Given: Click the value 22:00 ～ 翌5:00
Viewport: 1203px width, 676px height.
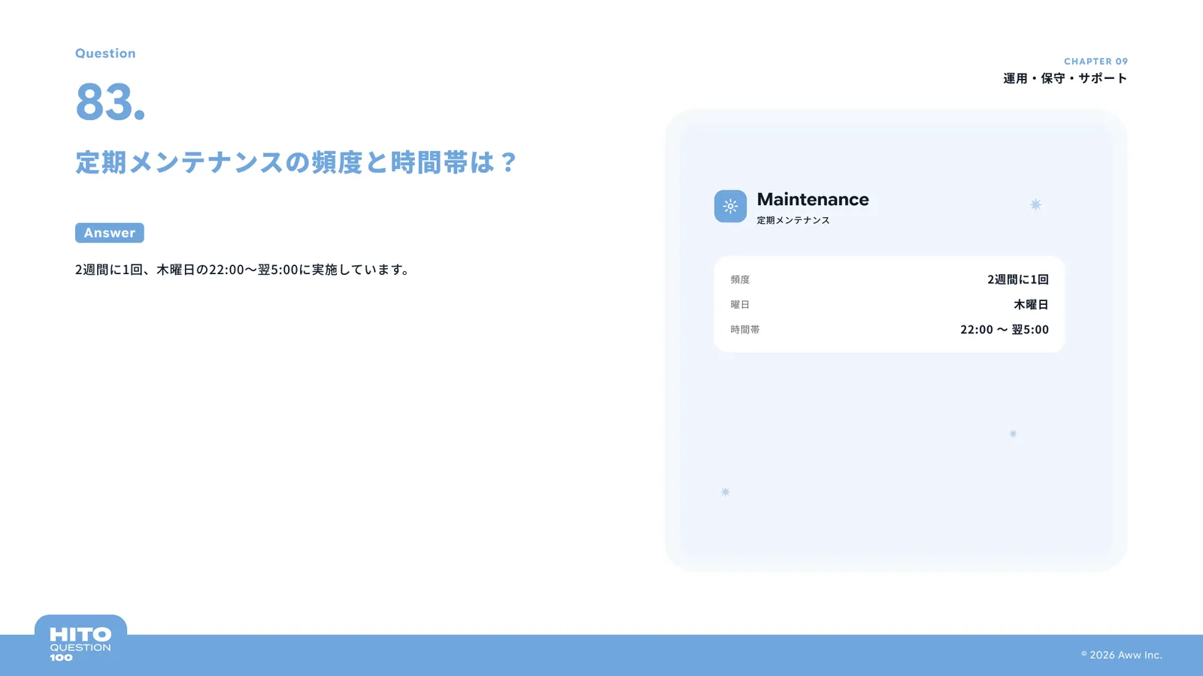Looking at the screenshot, I should click(1005, 329).
